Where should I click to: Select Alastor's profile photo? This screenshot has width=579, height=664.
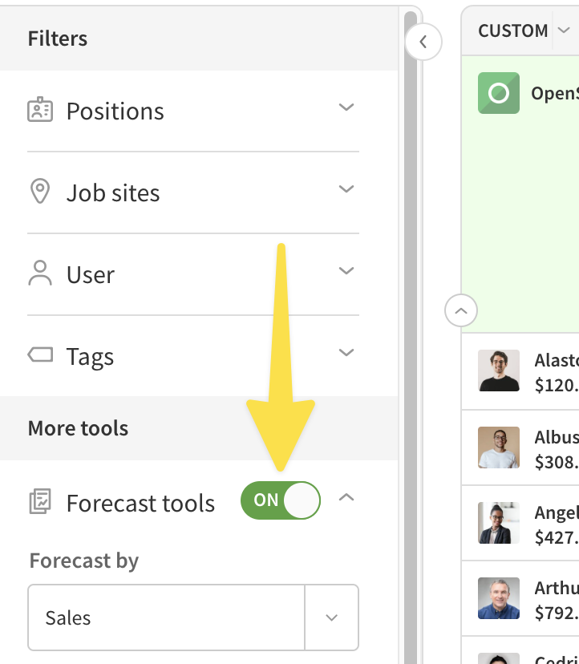point(499,370)
